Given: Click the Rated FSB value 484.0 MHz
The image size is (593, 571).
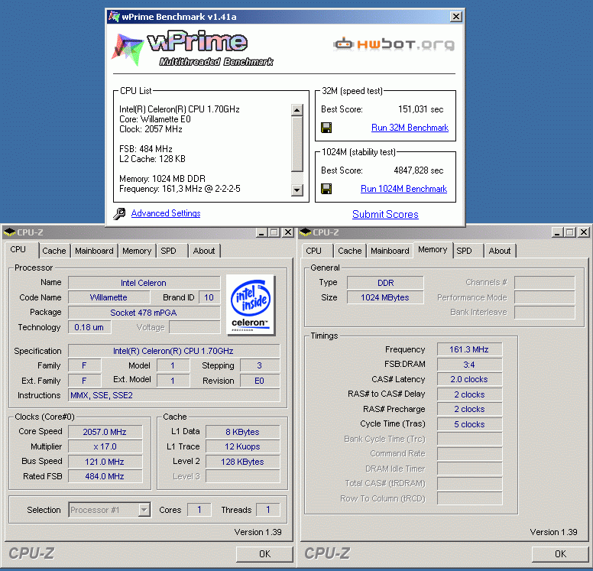Looking at the screenshot, I should click(105, 476).
